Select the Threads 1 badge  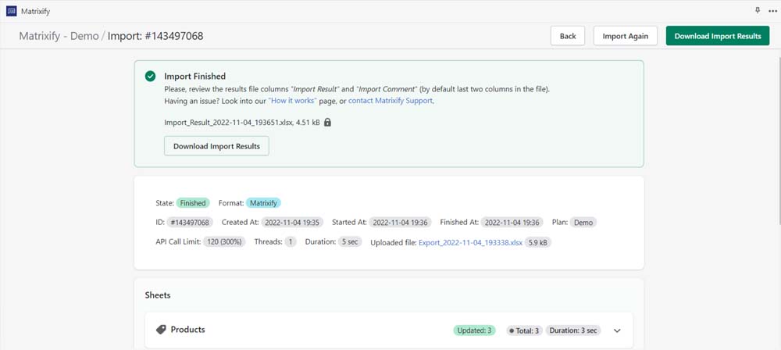(x=291, y=242)
